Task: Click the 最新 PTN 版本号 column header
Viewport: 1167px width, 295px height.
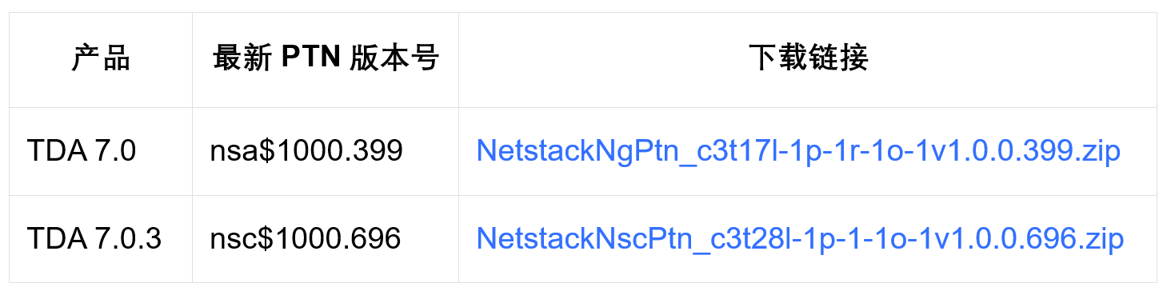Action: coord(326,59)
